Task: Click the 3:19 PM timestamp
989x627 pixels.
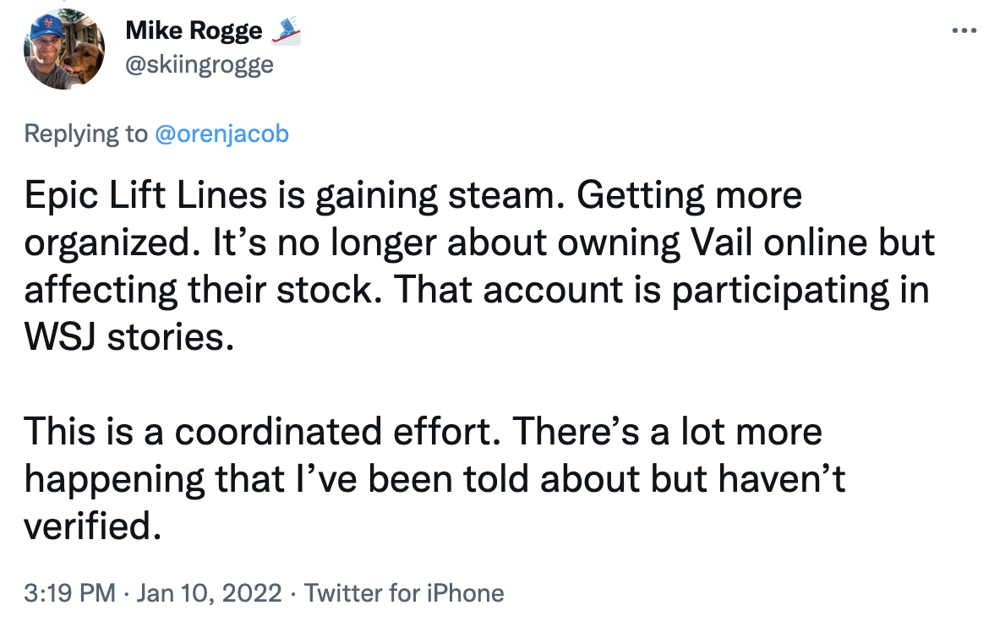Action: (x=69, y=593)
